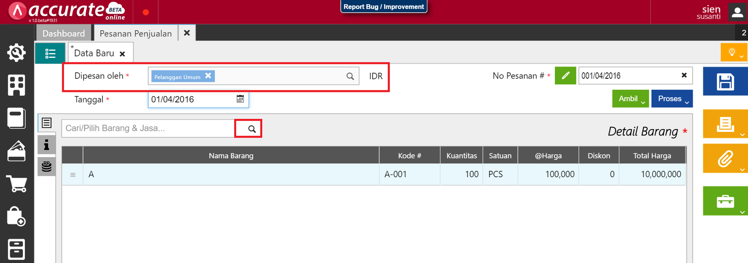Open the settings gear in left sidebar

16,52
